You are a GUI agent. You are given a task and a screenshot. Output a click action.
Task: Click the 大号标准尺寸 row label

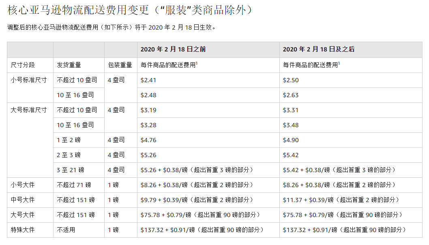(x=29, y=110)
